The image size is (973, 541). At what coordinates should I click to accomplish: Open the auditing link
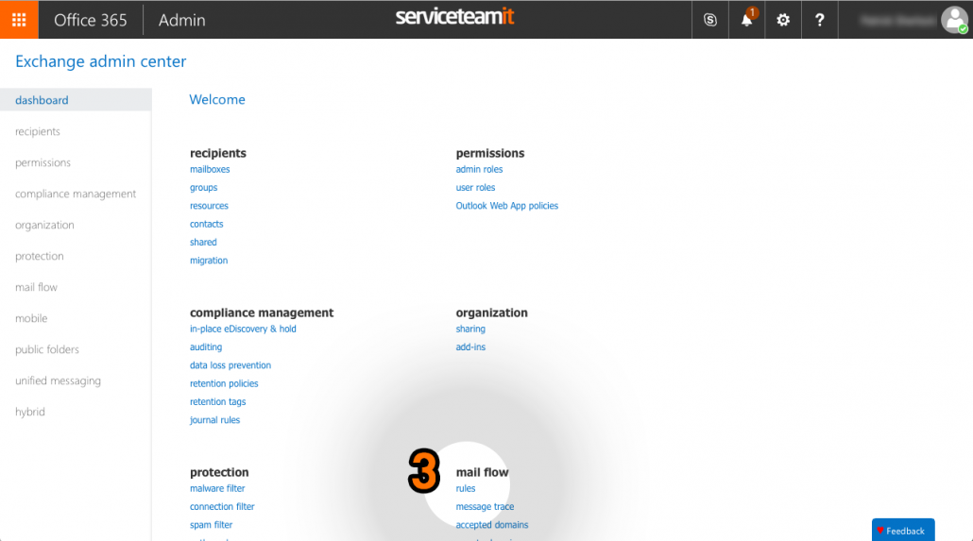click(206, 347)
